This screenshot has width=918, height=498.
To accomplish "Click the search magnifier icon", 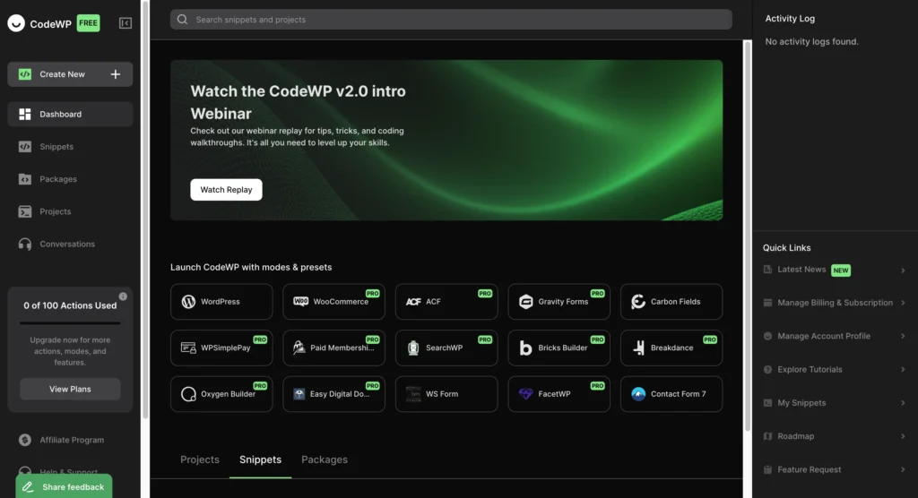I will [182, 20].
